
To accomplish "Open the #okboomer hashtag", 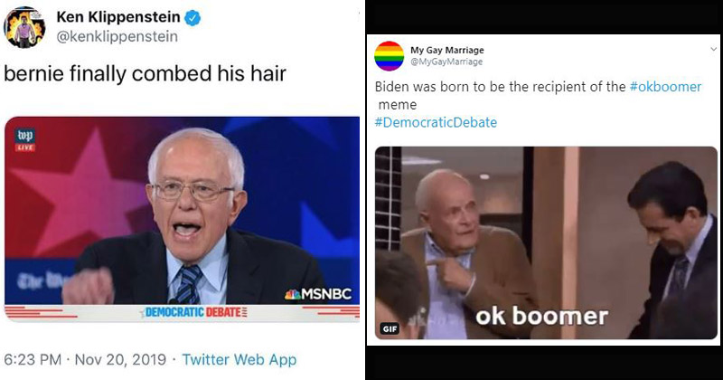I will [x=665, y=86].
